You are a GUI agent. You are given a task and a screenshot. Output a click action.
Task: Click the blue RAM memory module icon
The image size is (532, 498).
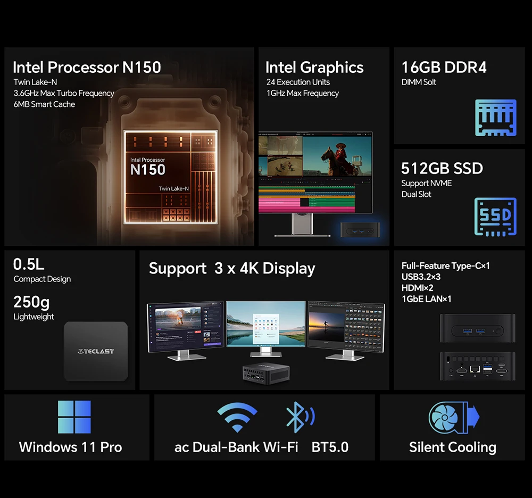click(x=496, y=118)
